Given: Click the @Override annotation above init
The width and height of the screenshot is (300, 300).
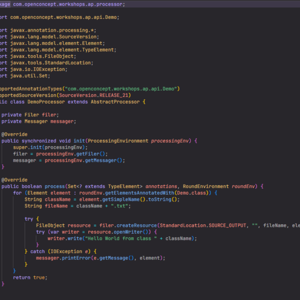Looking at the screenshot, I should coord(14,134).
